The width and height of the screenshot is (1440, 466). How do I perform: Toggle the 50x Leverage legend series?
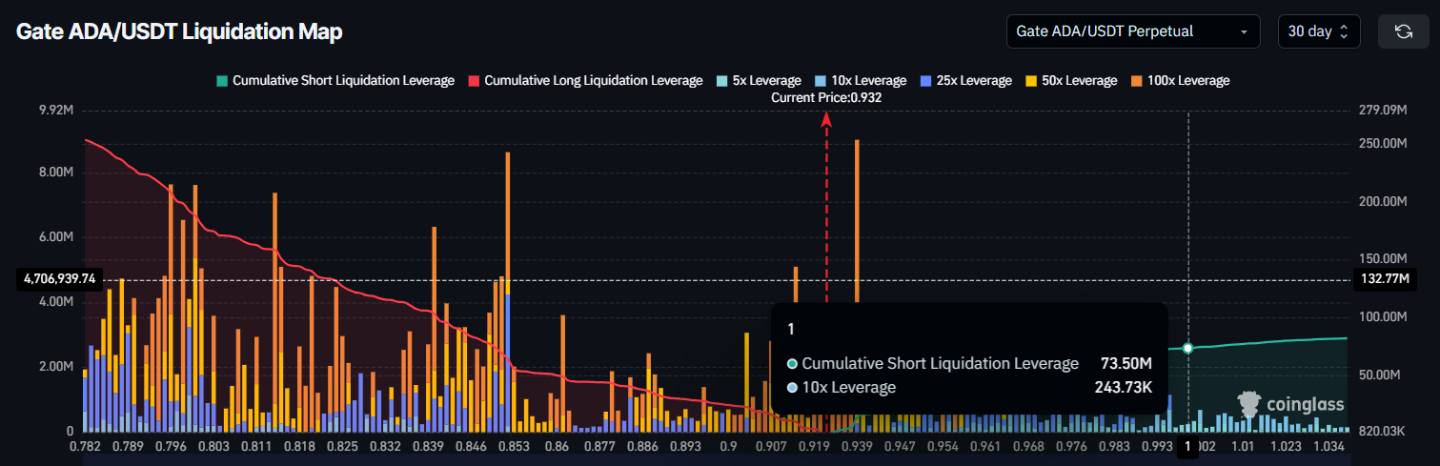pos(1070,81)
